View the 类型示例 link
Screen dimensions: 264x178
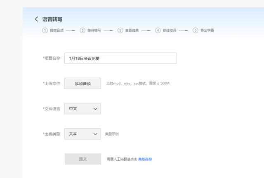112,134
